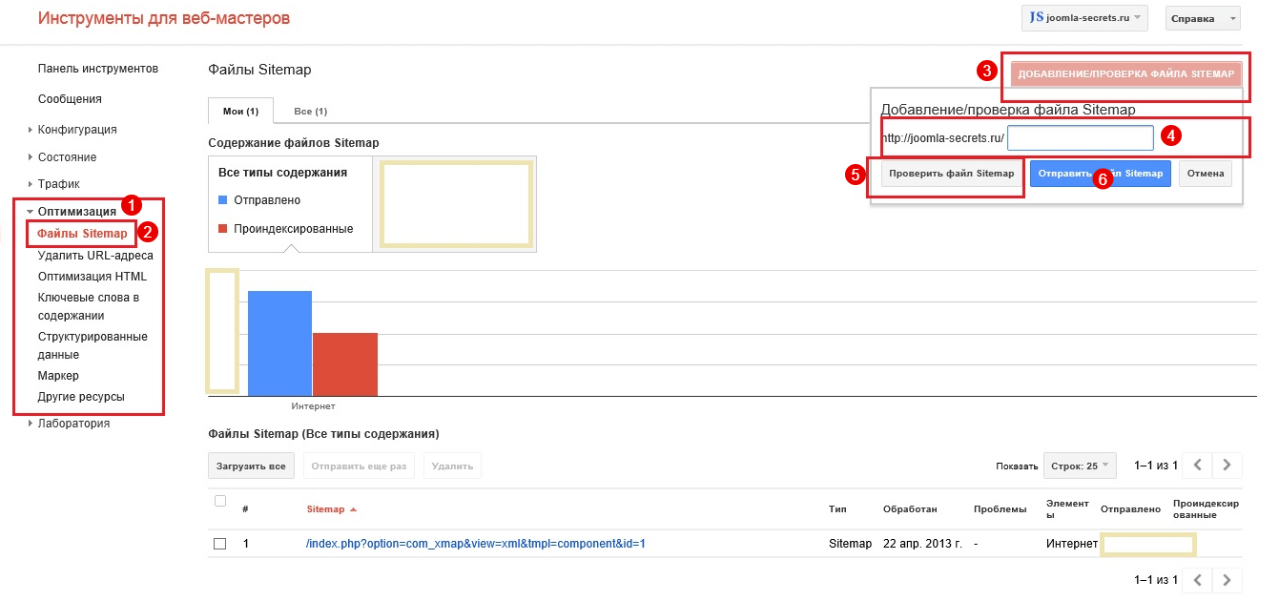The image size is (1279, 601).
Task: Click the previous page arrow below table
Action: point(1198,580)
